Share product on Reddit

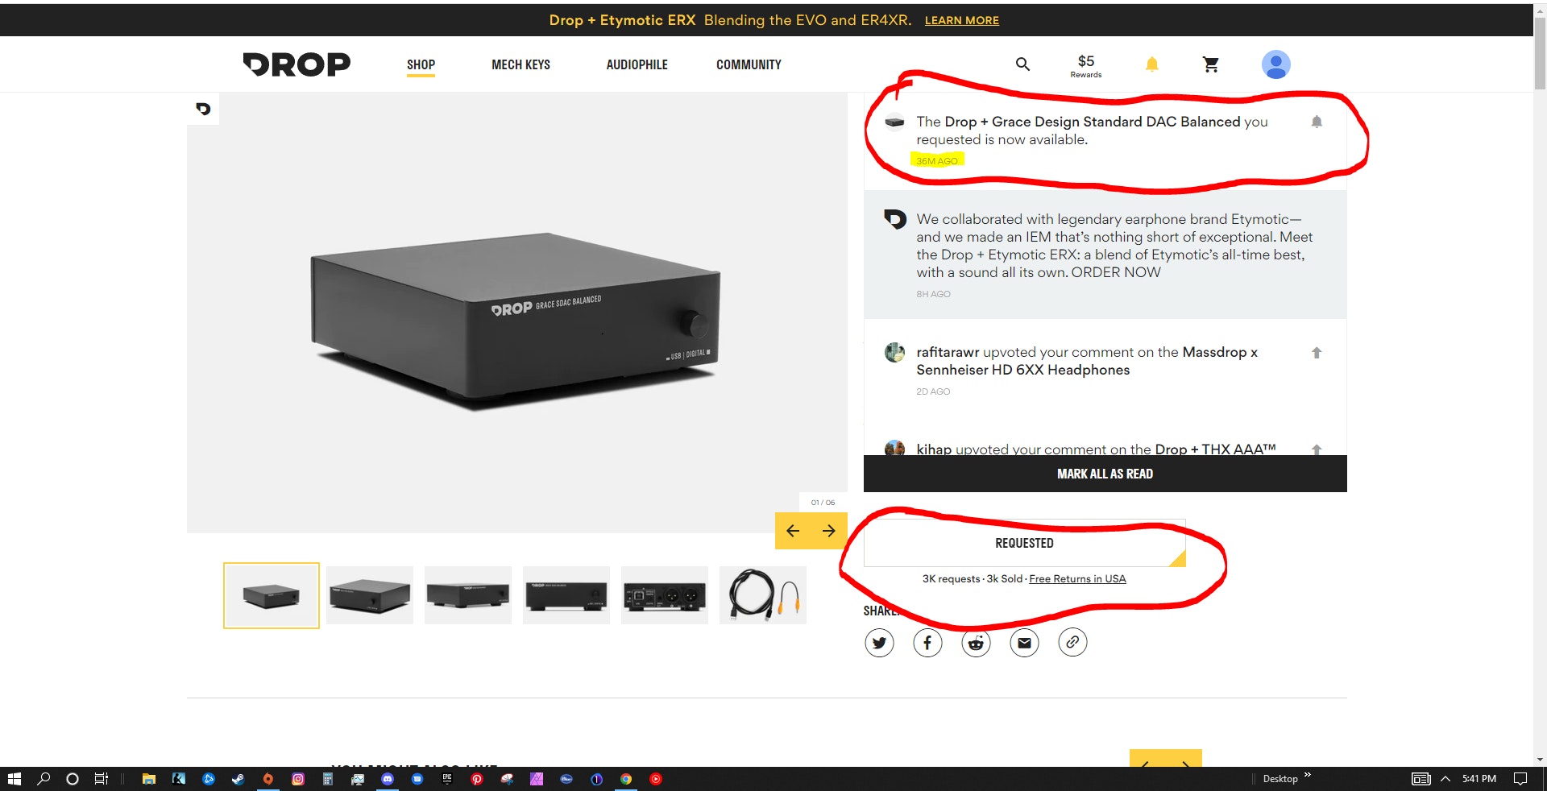click(x=976, y=643)
